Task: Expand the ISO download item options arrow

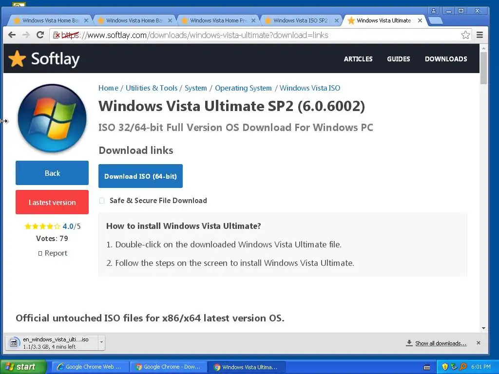Action: (x=101, y=342)
